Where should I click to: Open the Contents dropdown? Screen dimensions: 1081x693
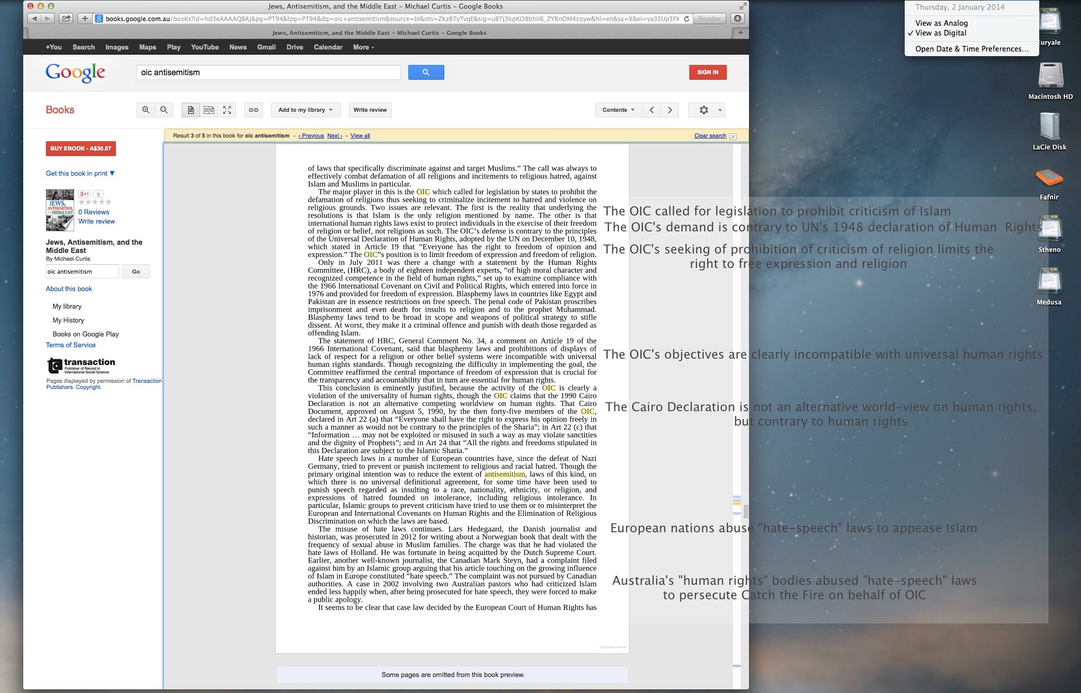(x=619, y=110)
